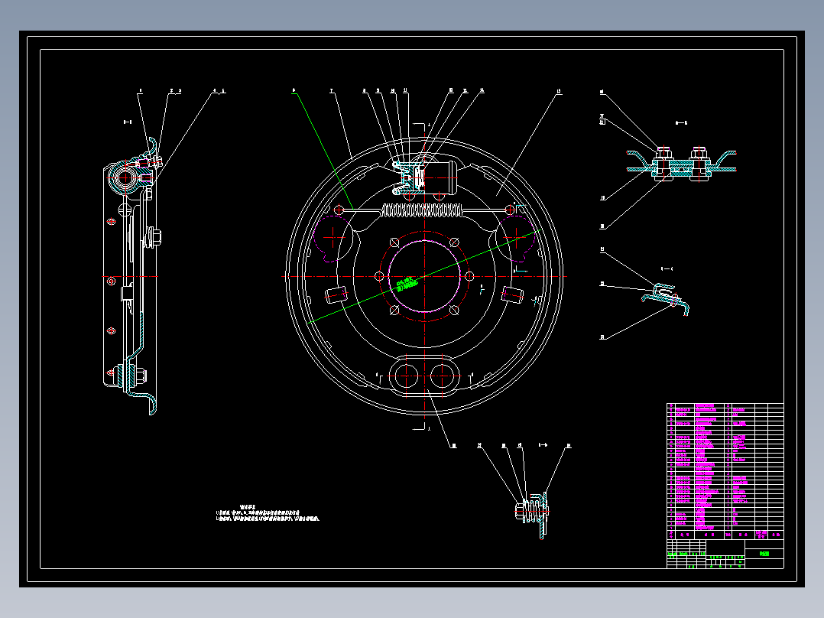Select the top-left bolt hole on the red bolt circle
This screenshot has height=618, width=824.
(x=394, y=242)
